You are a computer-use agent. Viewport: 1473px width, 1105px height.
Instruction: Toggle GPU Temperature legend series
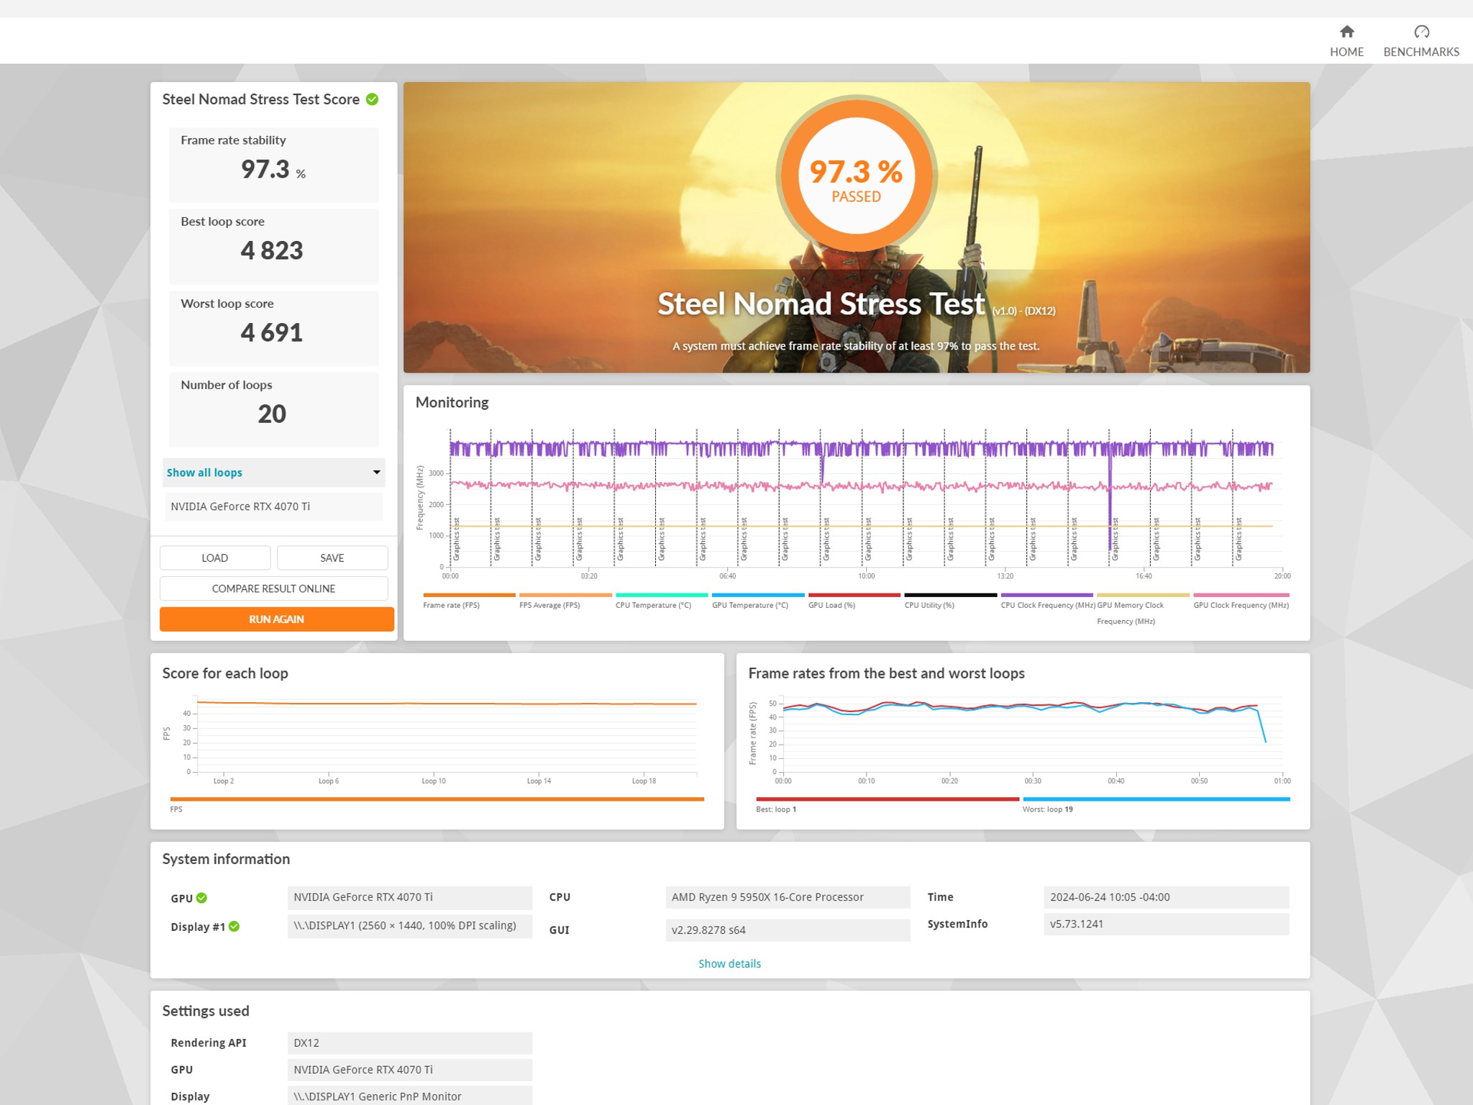pos(757,601)
